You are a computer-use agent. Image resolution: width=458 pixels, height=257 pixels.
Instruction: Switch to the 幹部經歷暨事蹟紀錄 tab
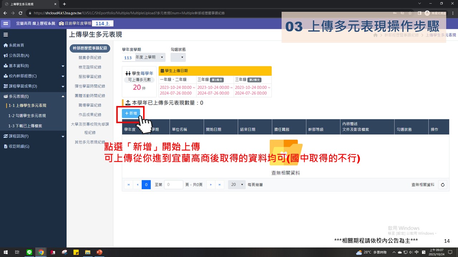pos(90,48)
